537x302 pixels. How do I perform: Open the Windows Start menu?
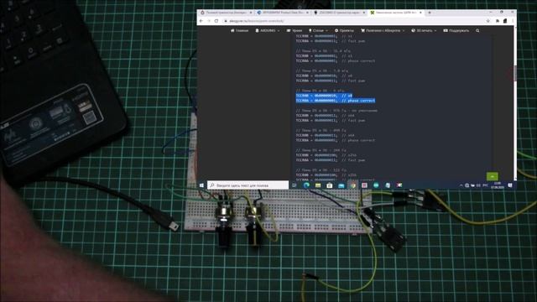(x=201, y=185)
